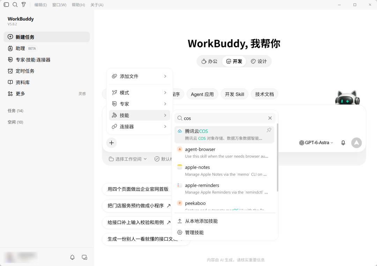Click the peekaboo avatar icon
Screen dimensions: 377x266
point(180,203)
